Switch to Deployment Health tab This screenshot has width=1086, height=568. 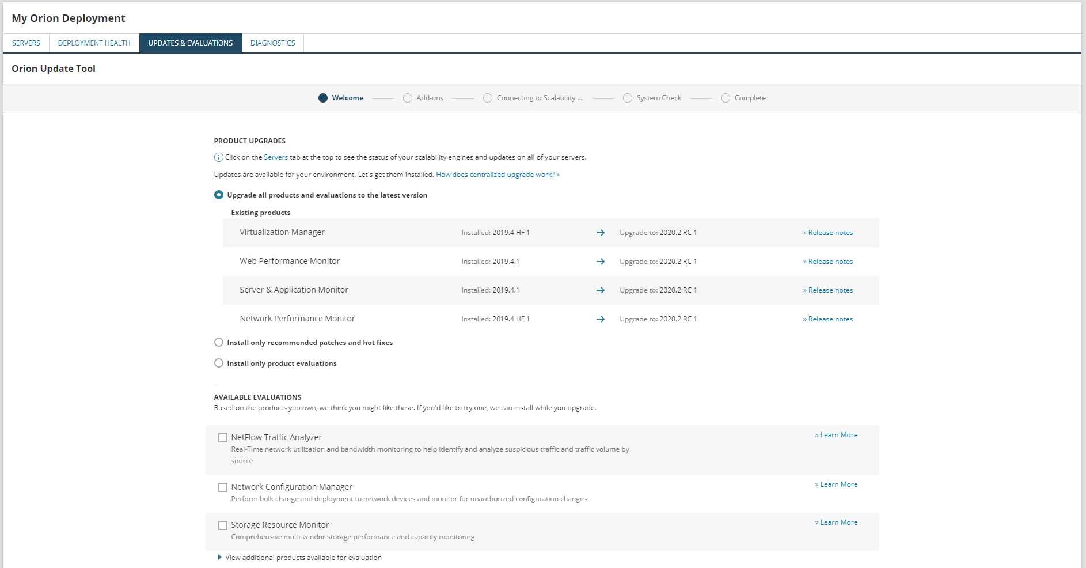click(x=94, y=43)
